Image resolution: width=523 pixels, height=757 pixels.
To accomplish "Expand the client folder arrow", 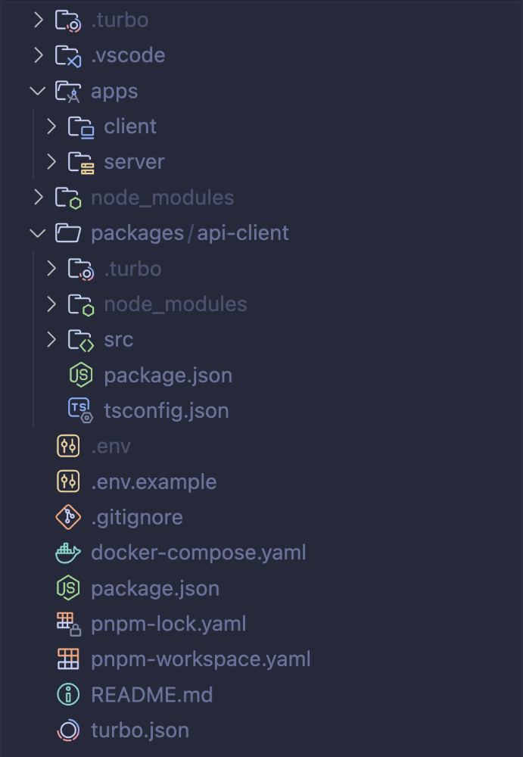I will [51, 126].
